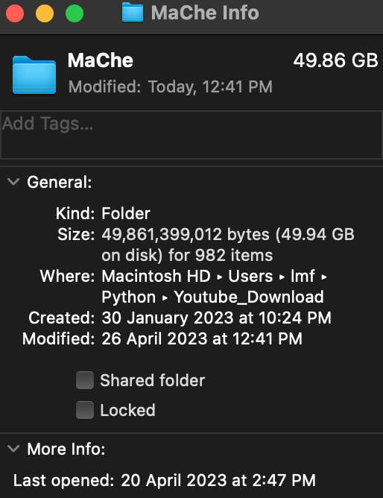This screenshot has width=383, height=498.
Task: Enable the Shared folder checkbox
Action: (x=85, y=380)
